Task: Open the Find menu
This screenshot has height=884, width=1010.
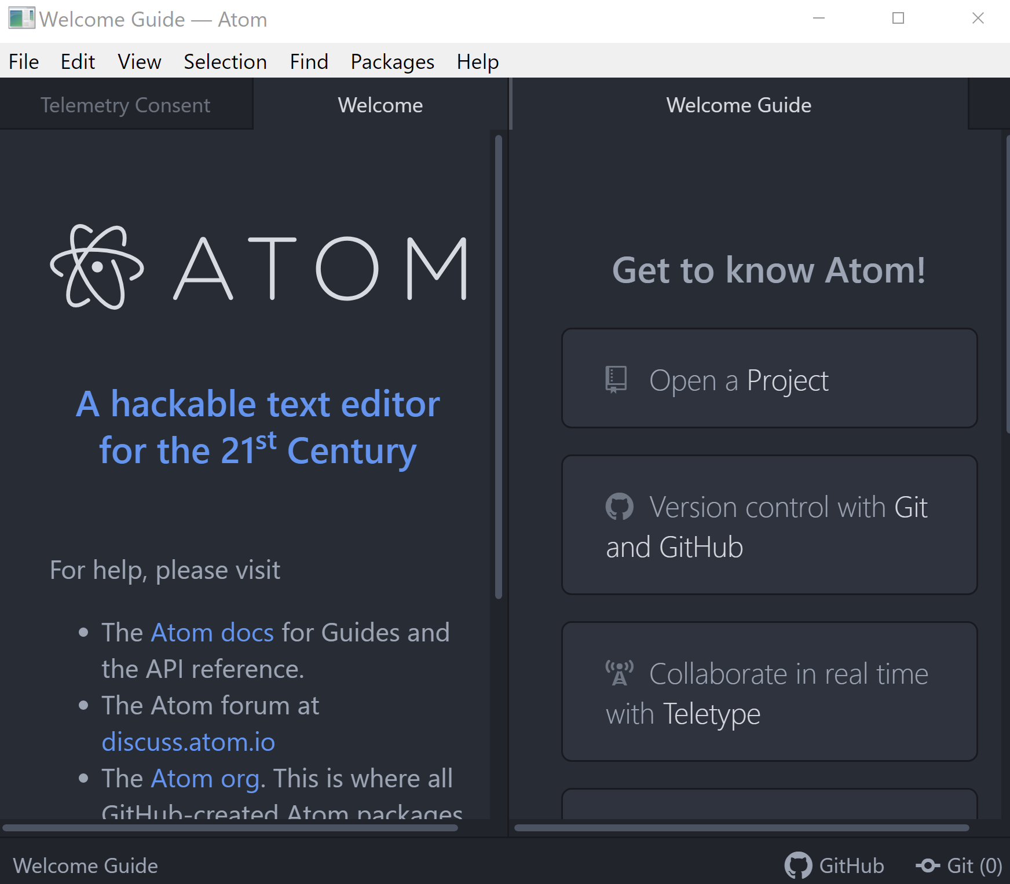Action: (x=309, y=61)
